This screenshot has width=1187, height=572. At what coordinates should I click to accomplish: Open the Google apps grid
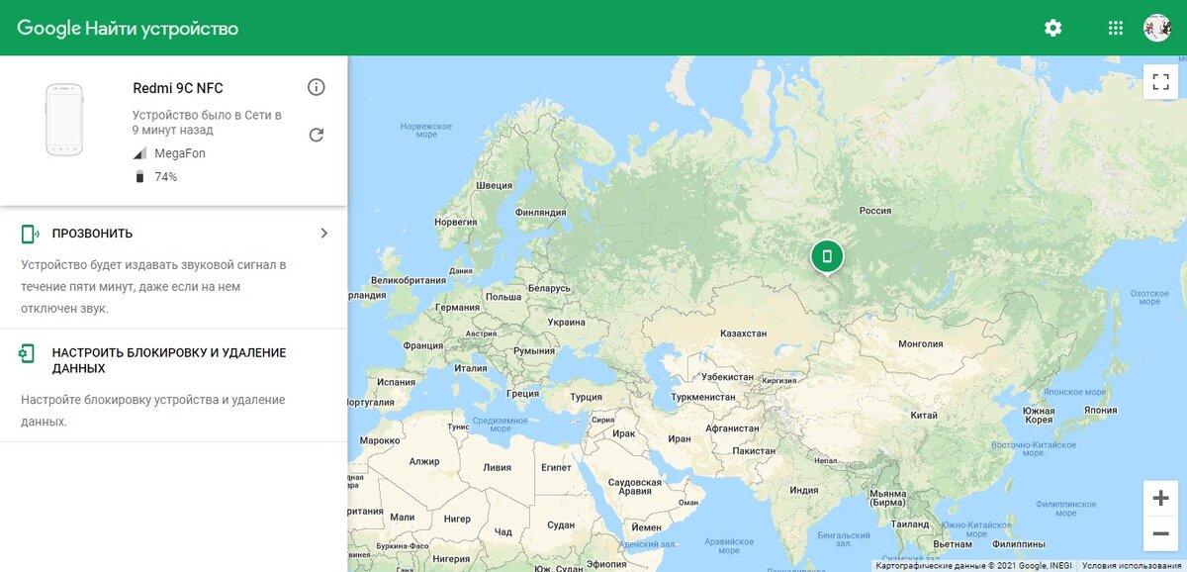(1116, 28)
